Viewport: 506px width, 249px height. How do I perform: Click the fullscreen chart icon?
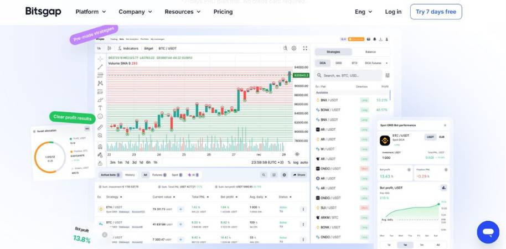(x=305, y=48)
